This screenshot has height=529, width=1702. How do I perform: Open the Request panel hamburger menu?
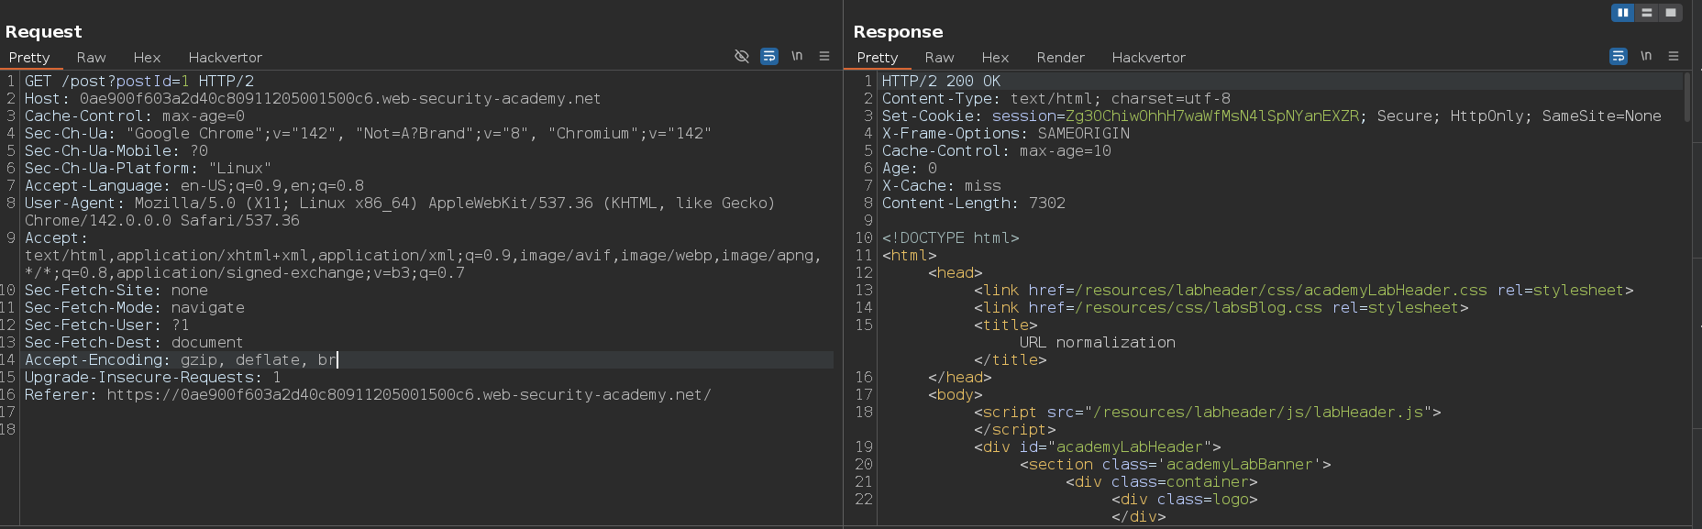824,57
